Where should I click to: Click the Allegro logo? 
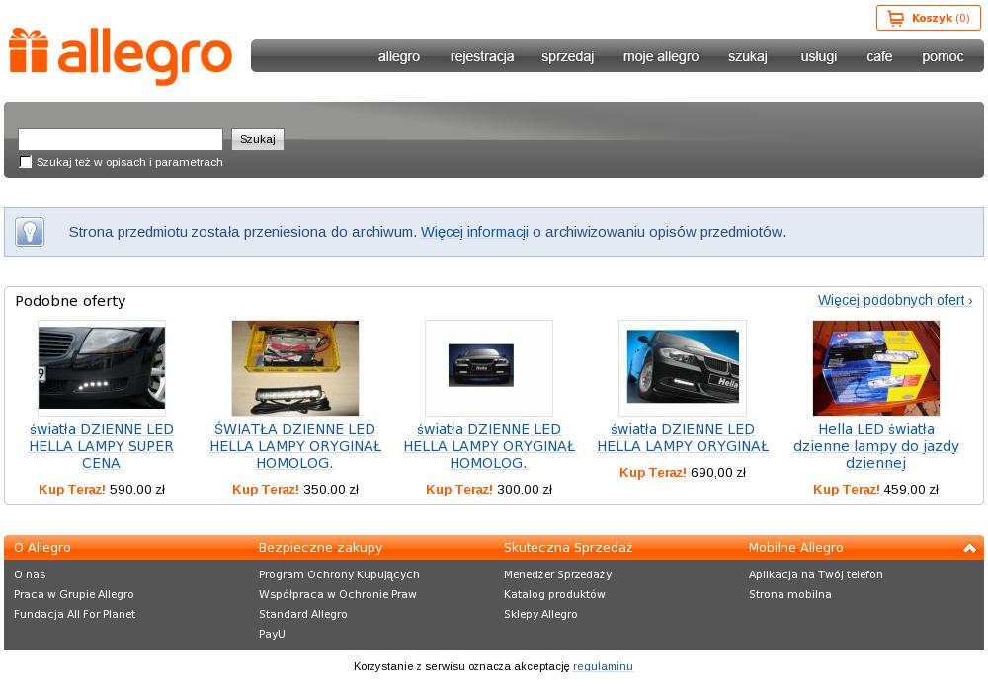[121, 56]
